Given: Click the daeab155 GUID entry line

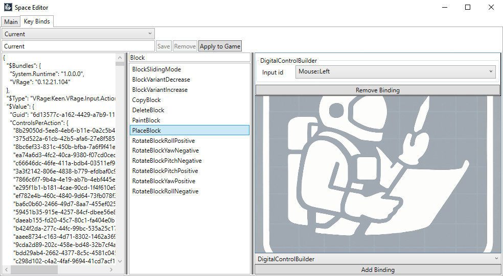Looking at the screenshot, I should pyautogui.click(x=64, y=220).
